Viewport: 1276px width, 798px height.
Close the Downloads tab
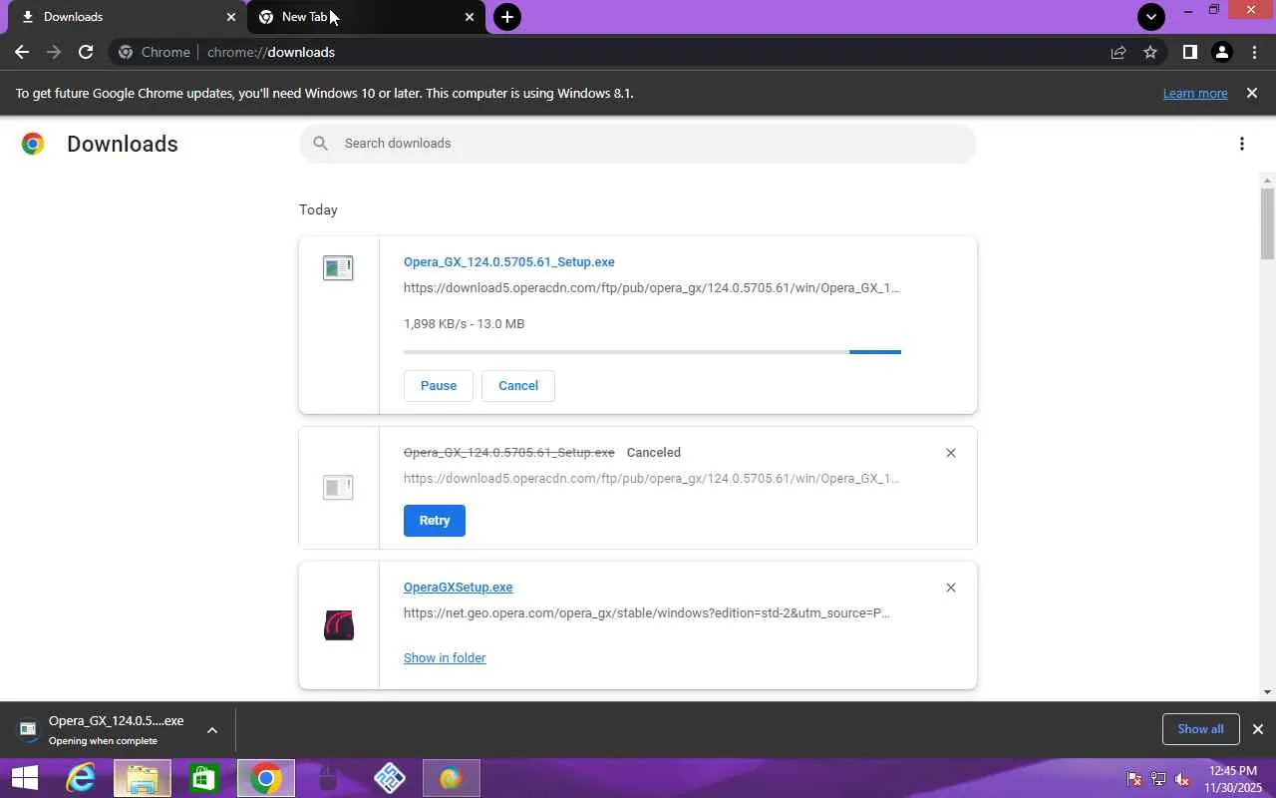coord(231,17)
